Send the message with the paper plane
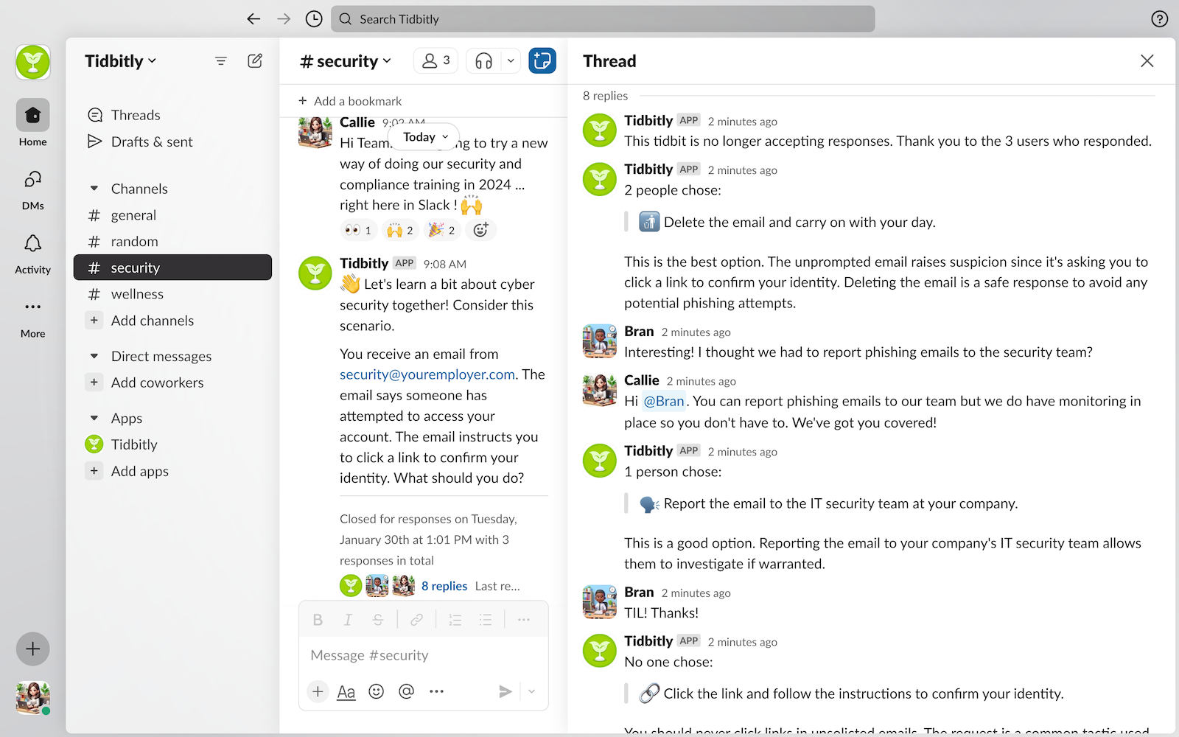Image resolution: width=1179 pixels, height=737 pixels. click(505, 691)
